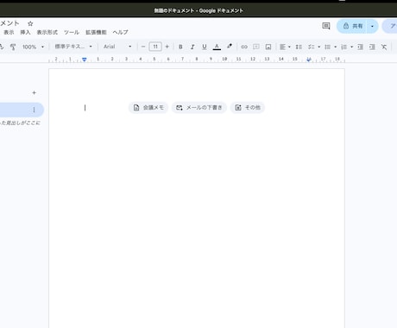397x328 pixels.
Task: Insert the メールの下書き template chip
Action: coord(199,108)
